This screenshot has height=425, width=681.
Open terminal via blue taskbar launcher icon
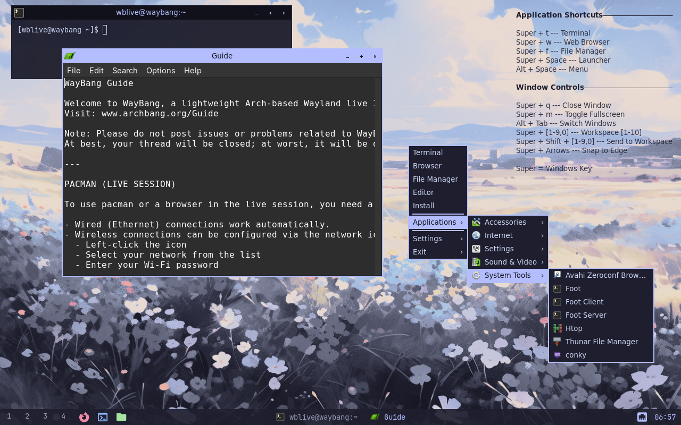click(x=103, y=417)
